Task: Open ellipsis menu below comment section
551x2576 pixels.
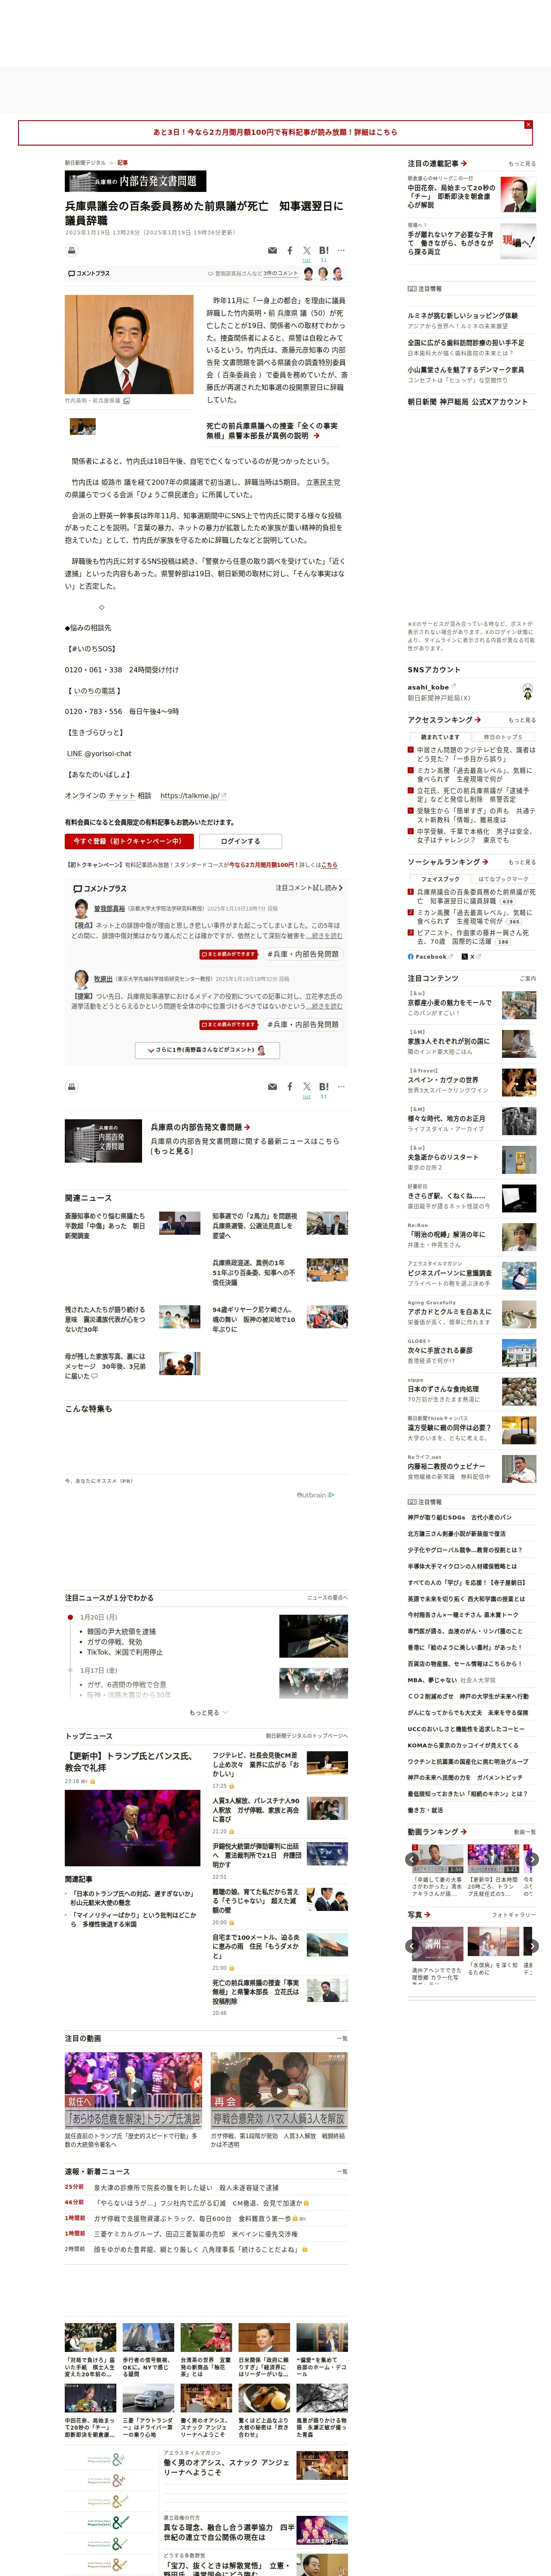Action: coord(341,1086)
